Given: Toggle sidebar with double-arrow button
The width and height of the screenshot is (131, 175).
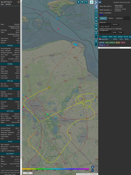Looking at the screenshot, I should click(x=100, y=2).
